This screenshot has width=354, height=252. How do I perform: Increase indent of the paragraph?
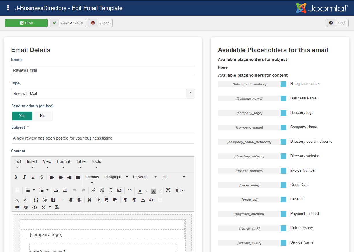[x=65, y=190]
